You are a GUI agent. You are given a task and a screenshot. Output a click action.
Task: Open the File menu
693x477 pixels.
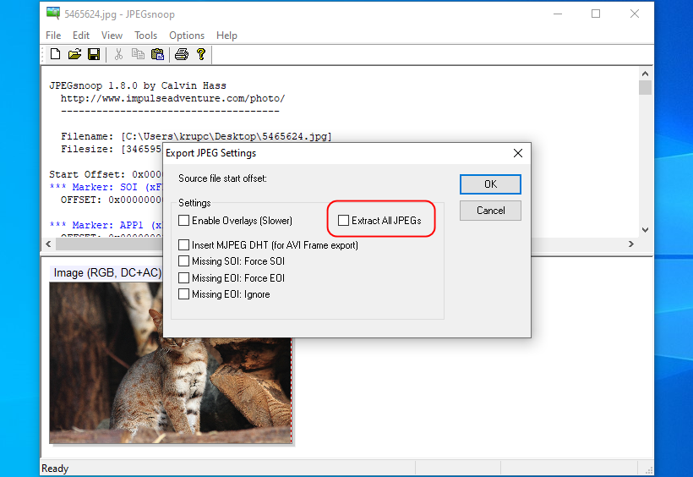[53, 36]
